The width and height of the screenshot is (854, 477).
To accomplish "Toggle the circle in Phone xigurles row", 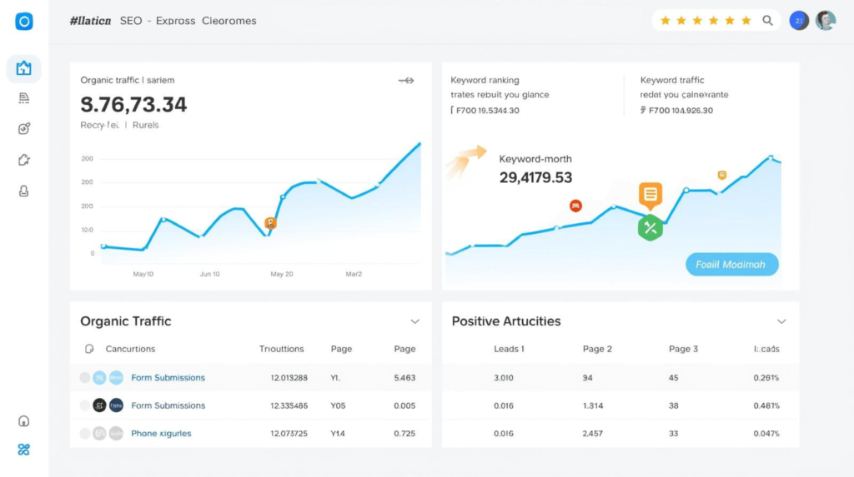I will click(x=84, y=434).
